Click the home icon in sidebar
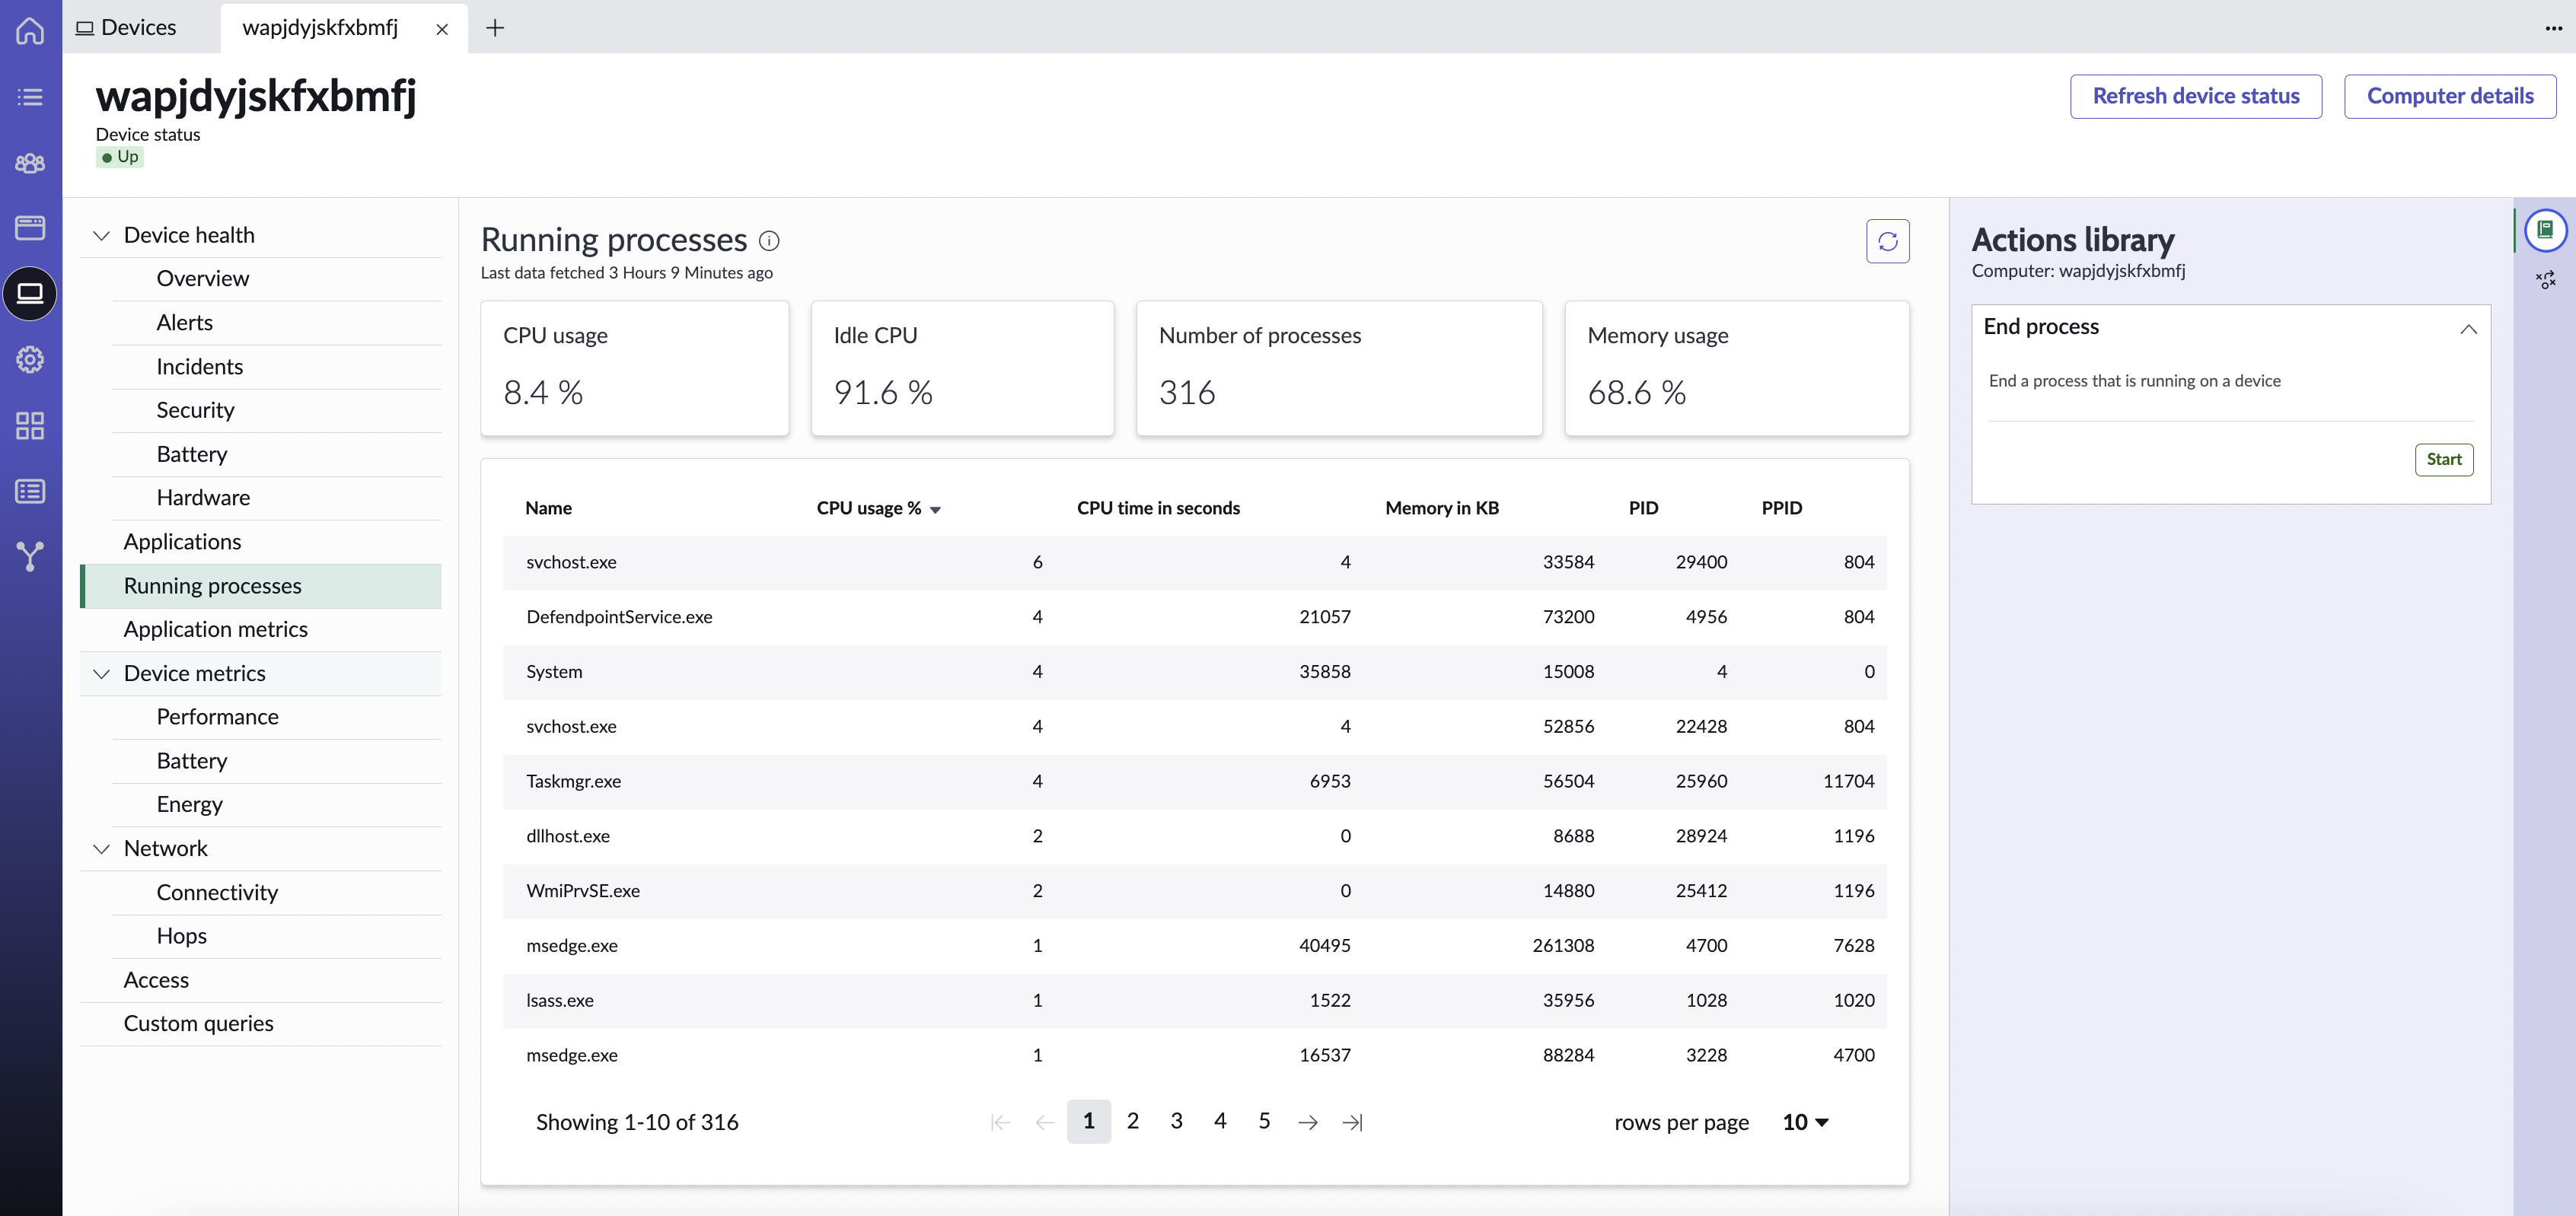The height and width of the screenshot is (1216, 2576). tap(30, 31)
